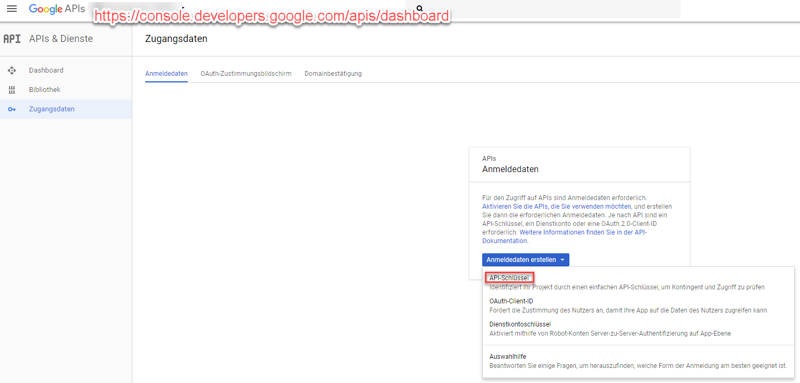Click the Anmeldedaten card heading

click(510, 169)
